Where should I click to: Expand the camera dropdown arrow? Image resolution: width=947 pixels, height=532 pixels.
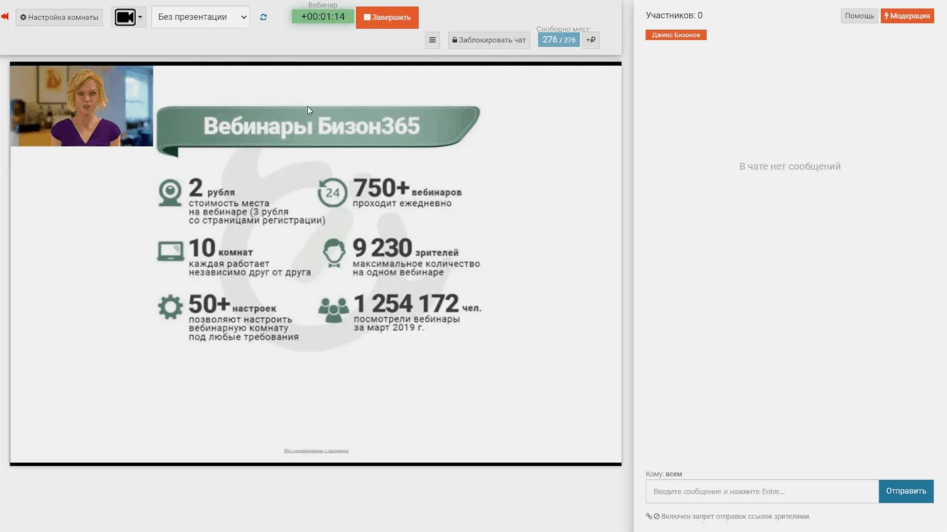tap(140, 17)
